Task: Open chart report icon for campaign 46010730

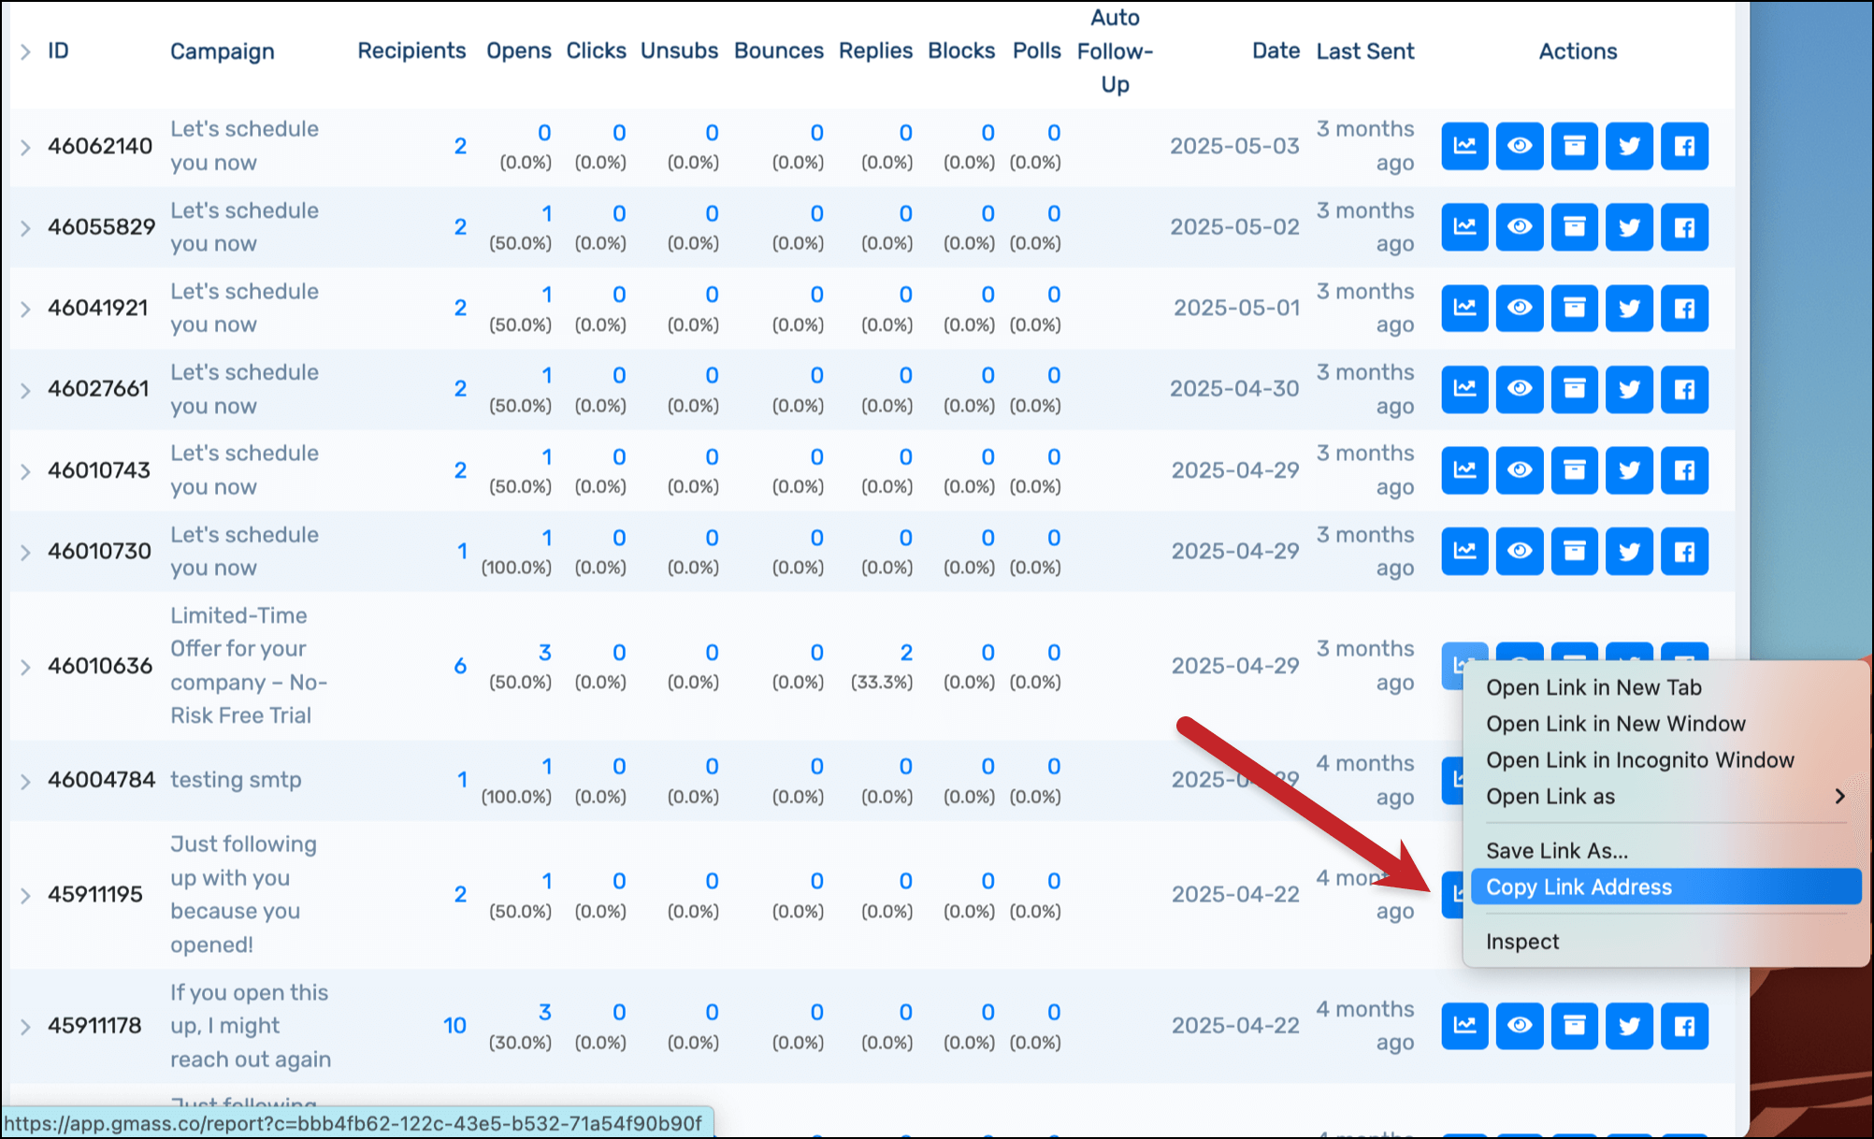Action: click(1464, 551)
